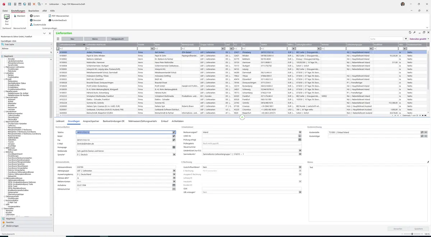The height and width of the screenshot is (237, 431).
Task: Select Steuerklassen in the navigation tree
Action: click(13, 117)
